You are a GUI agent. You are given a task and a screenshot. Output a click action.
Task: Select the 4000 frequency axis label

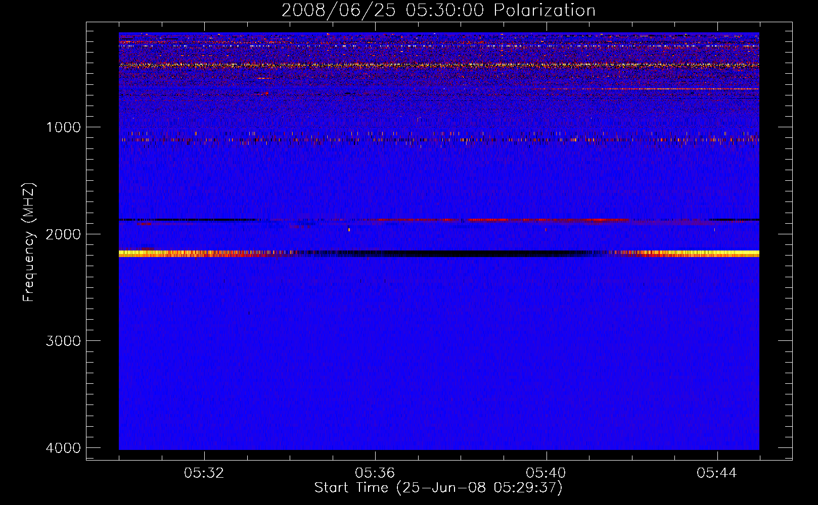pyautogui.click(x=63, y=448)
